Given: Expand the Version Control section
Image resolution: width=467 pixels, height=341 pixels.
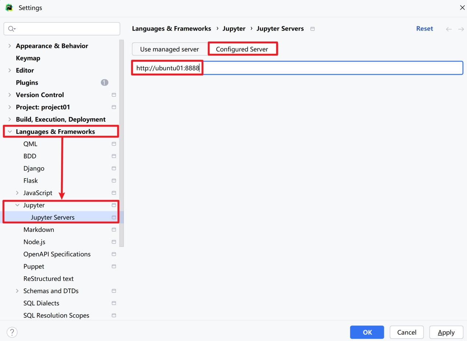Looking at the screenshot, I should 10,95.
